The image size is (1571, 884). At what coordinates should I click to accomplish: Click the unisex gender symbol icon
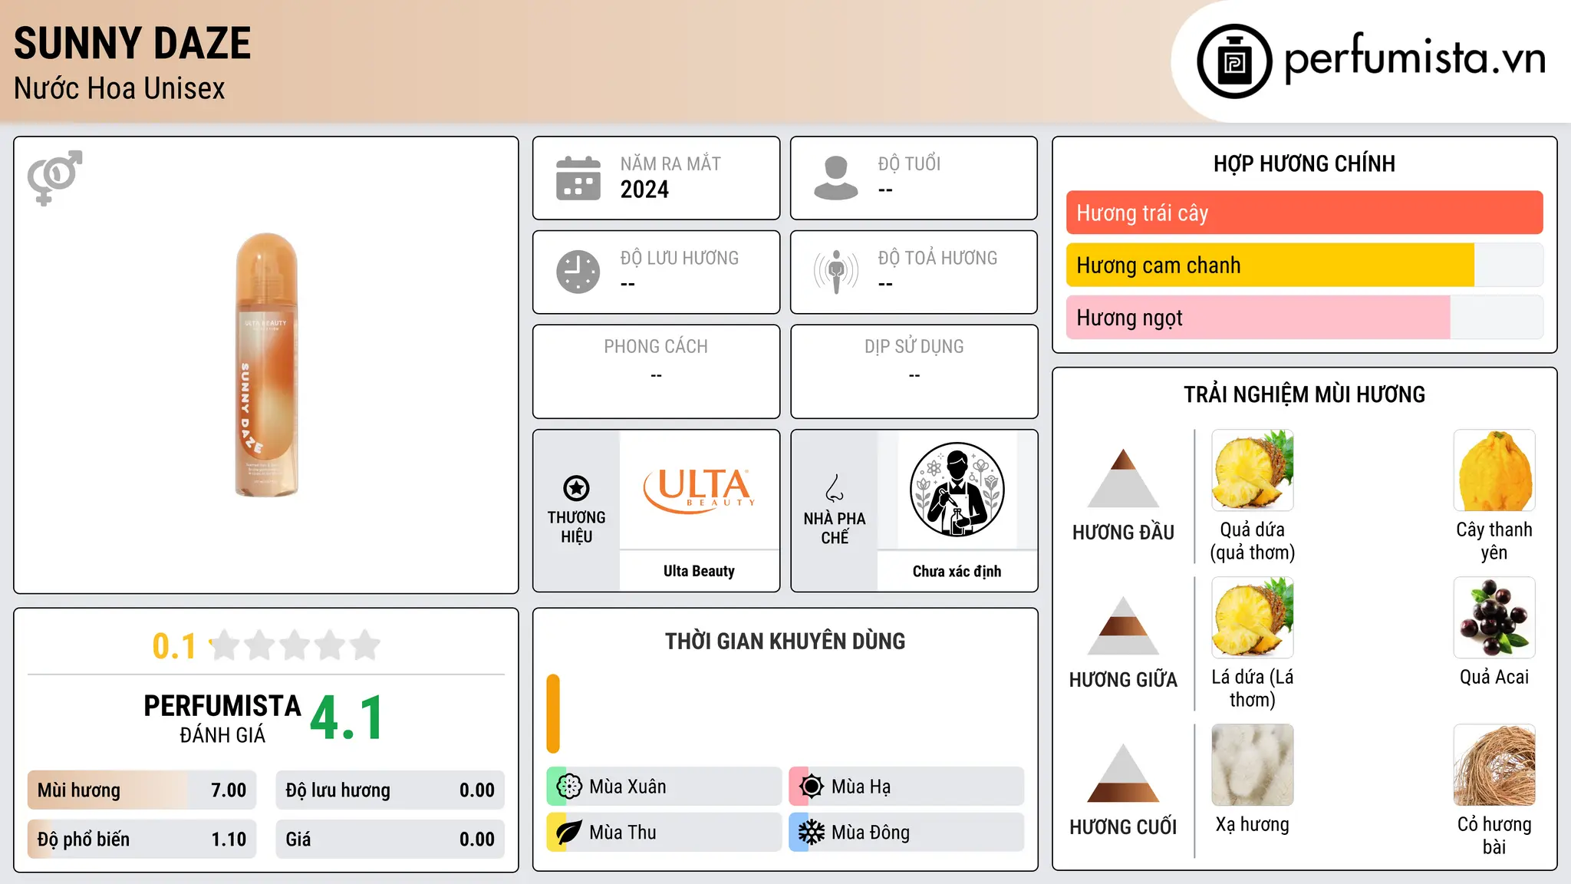click(54, 178)
